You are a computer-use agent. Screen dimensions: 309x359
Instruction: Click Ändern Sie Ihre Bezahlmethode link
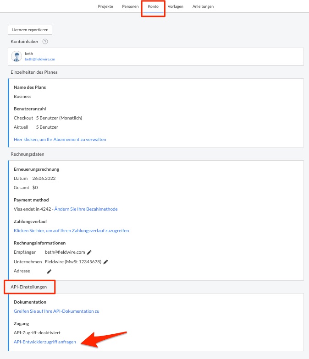(x=86, y=209)
